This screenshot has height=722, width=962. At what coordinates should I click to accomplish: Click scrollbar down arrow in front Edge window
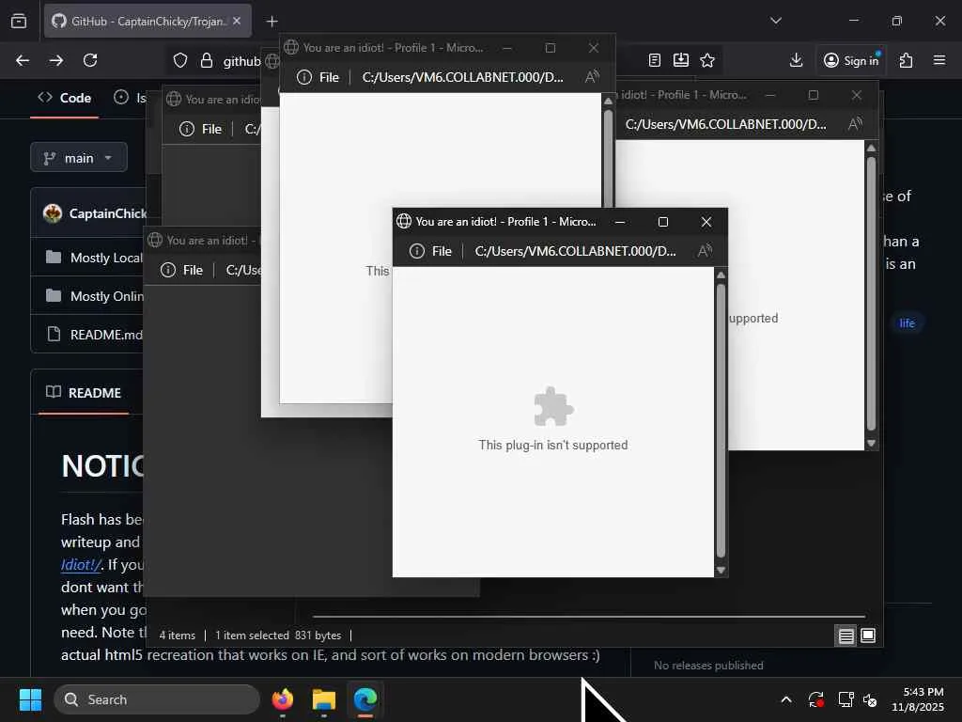[x=721, y=571]
